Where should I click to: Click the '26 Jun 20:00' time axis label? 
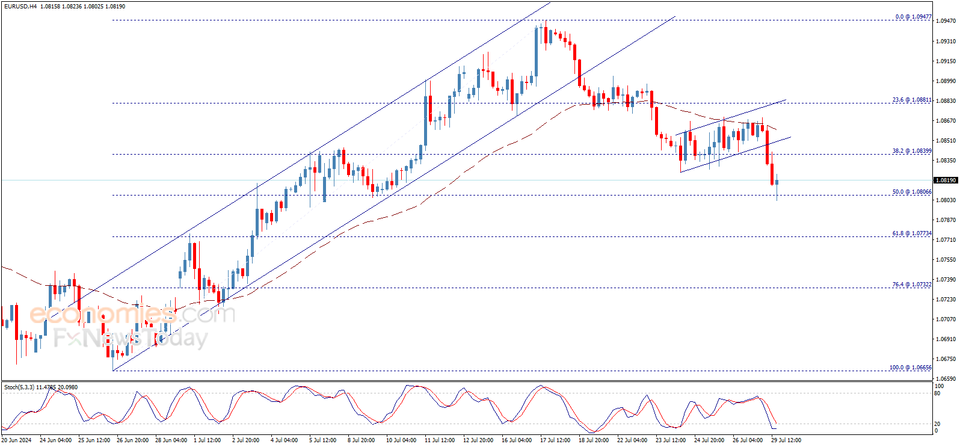click(x=133, y=440)
